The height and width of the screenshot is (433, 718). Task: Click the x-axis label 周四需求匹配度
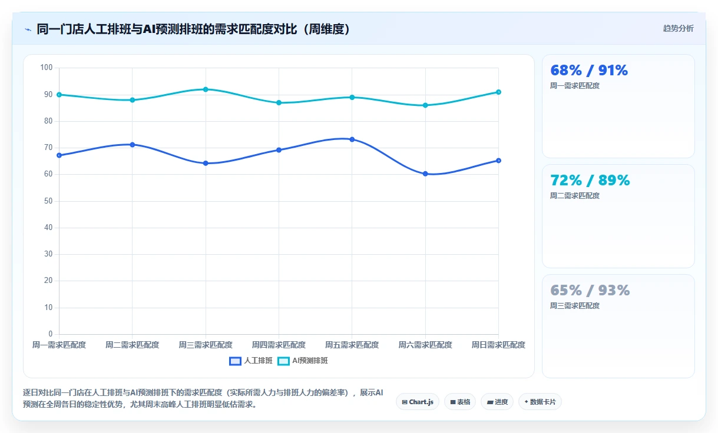pyautogui.click(x=279, y=345)
